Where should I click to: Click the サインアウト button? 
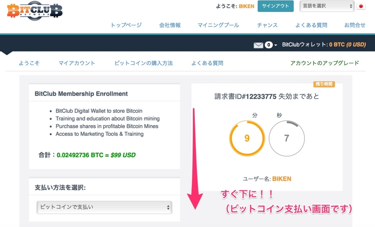tap(275, 6)
